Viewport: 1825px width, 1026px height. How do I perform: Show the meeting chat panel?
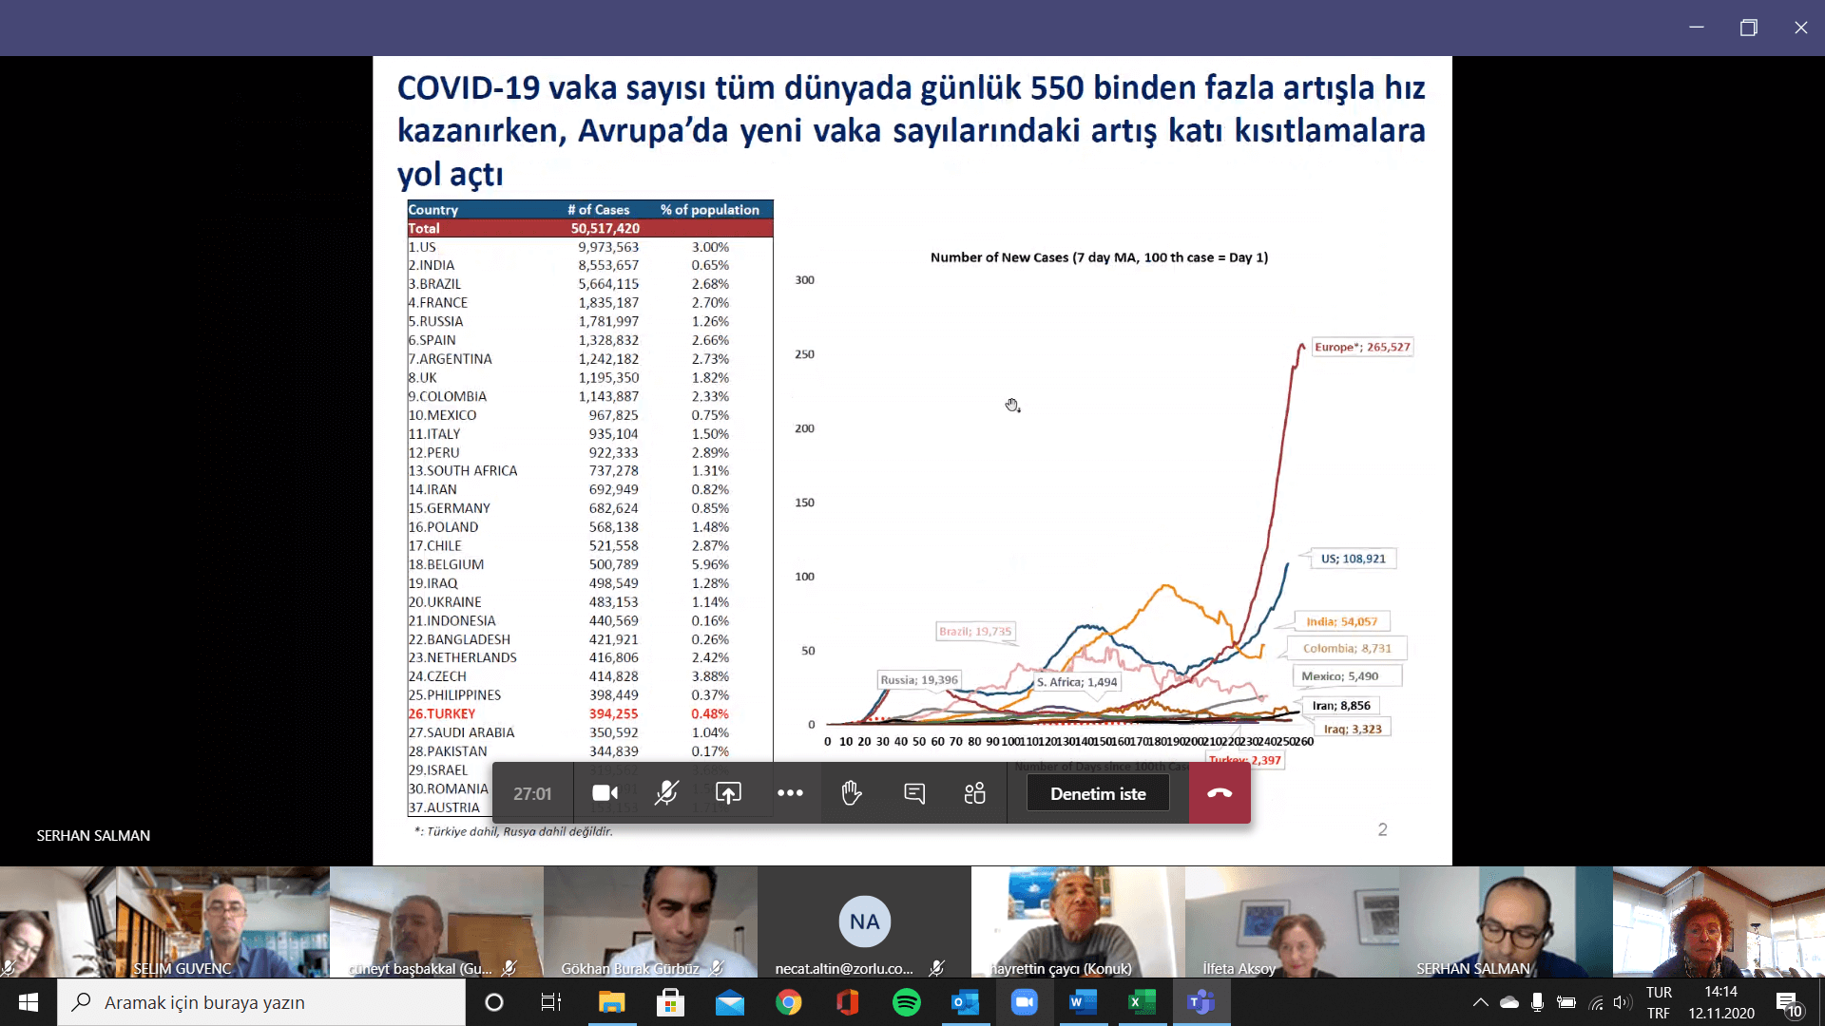913,793
